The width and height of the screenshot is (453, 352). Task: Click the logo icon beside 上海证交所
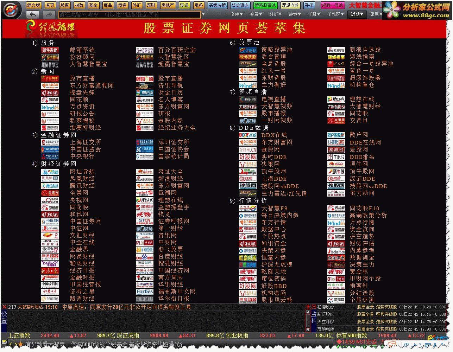50,142
